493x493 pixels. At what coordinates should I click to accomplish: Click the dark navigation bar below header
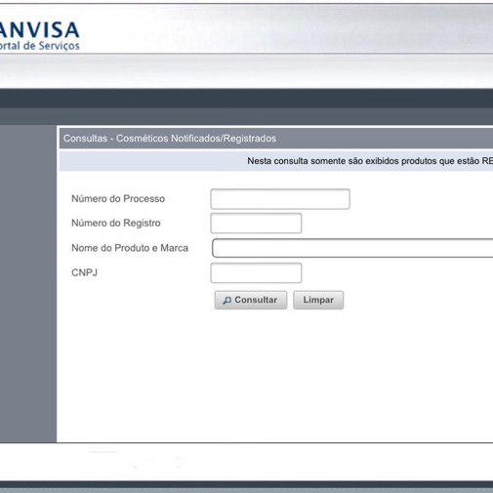(246, 98)
